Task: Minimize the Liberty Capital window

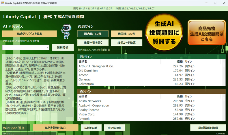Action: [x=206, y=3]
